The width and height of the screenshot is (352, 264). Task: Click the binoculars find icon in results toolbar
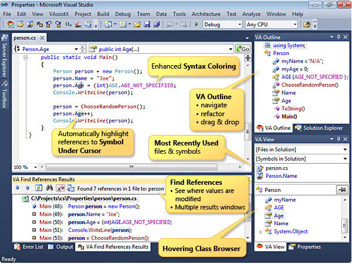[x=50, y=188]
